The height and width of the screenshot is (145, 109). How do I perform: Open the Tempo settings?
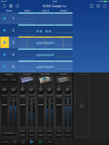point(50,142)
